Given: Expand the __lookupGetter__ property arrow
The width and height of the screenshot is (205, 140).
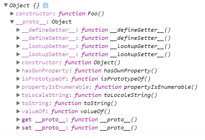Looking at the screenshot, I should (x=18, y=46).
